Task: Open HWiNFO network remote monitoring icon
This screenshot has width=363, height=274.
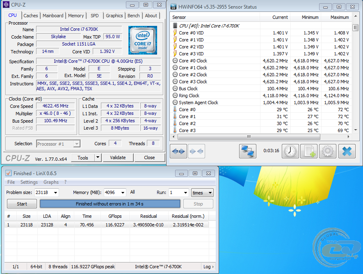Action: click(x=247, y=151)
